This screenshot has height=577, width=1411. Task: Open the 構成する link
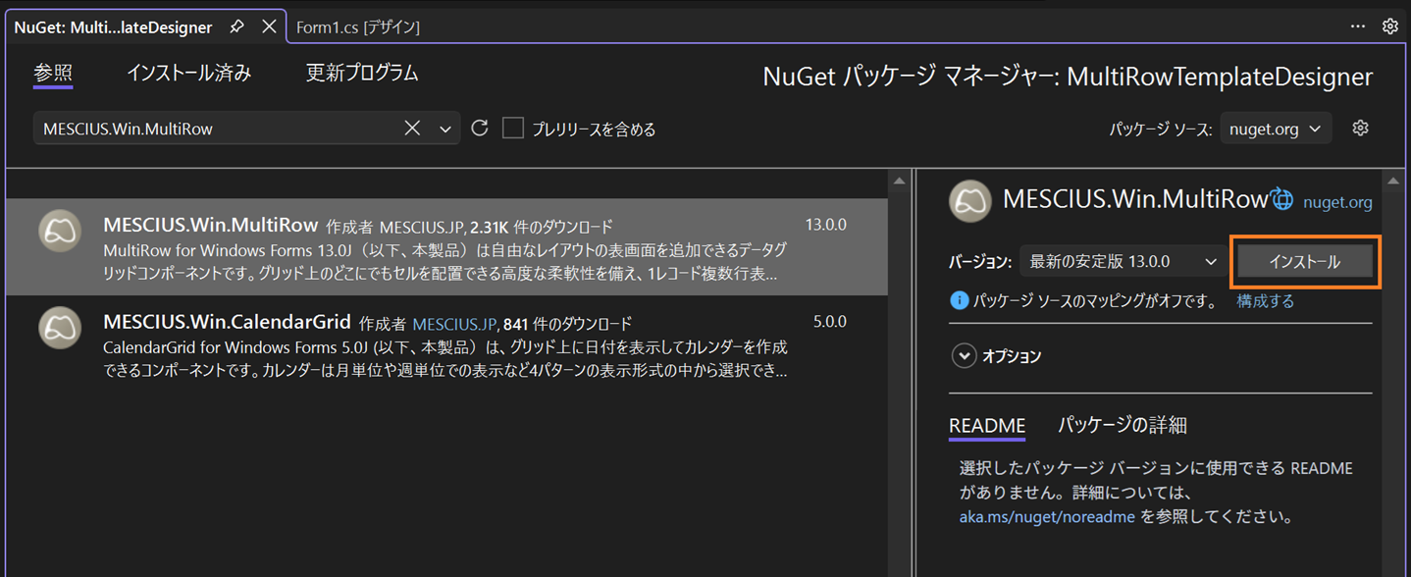pyautogui.click(x=1265, y=301)
